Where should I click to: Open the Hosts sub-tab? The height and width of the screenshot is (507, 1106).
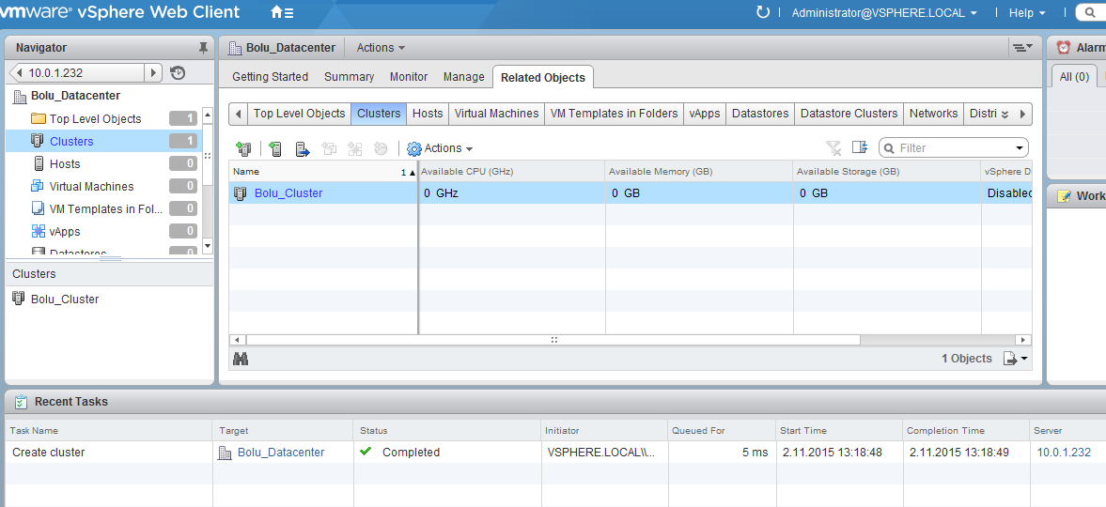click(428, 114)
